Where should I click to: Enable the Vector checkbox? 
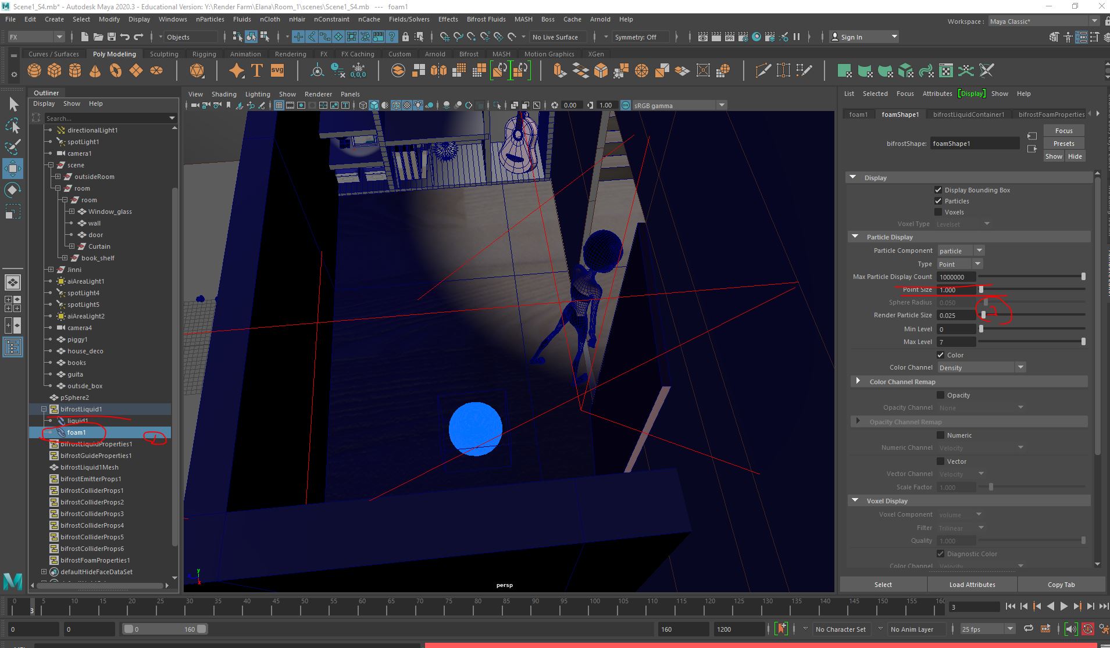click(x=940, y=461)
